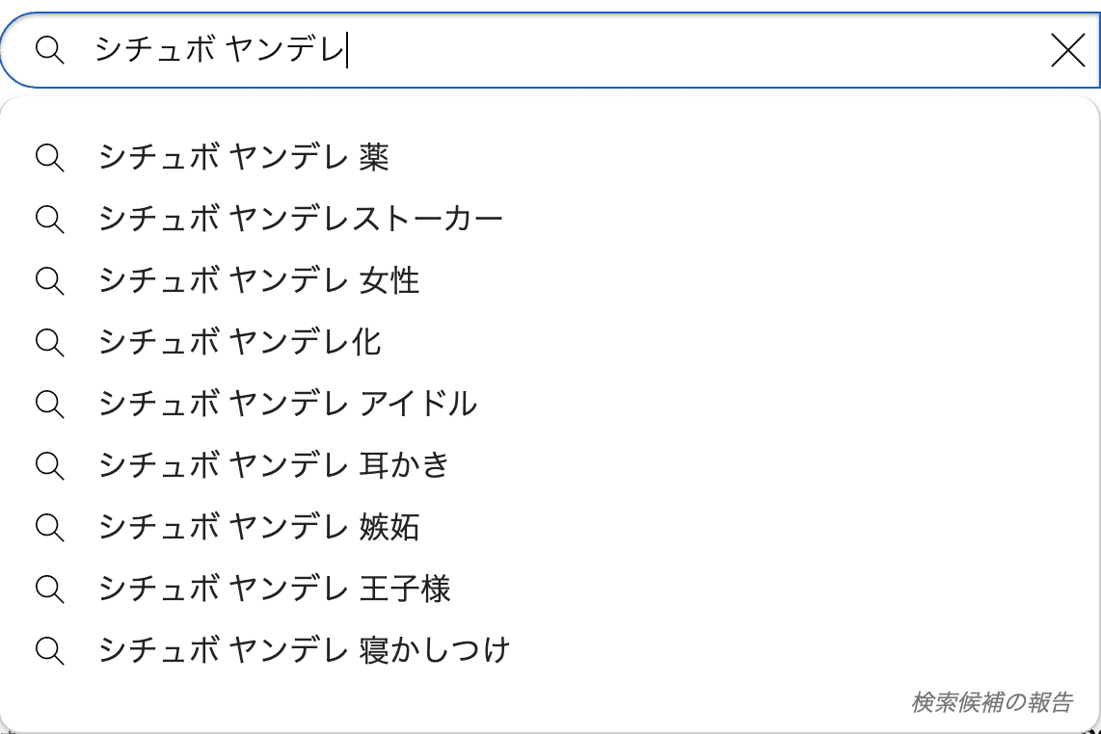Click magnifier icon next to 耳かき suggestion
This screenshot has height=734, width=1101.
(x=49, y=465)
